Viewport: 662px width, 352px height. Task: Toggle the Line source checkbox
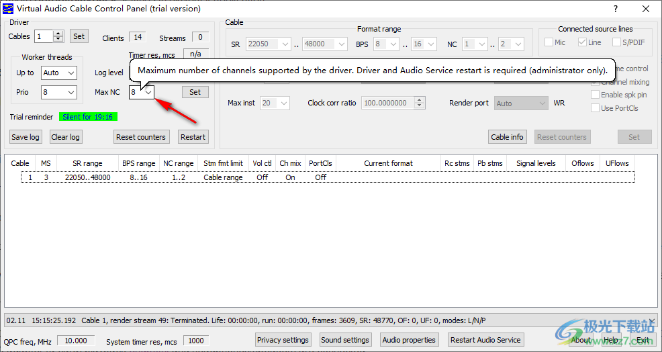582,43
